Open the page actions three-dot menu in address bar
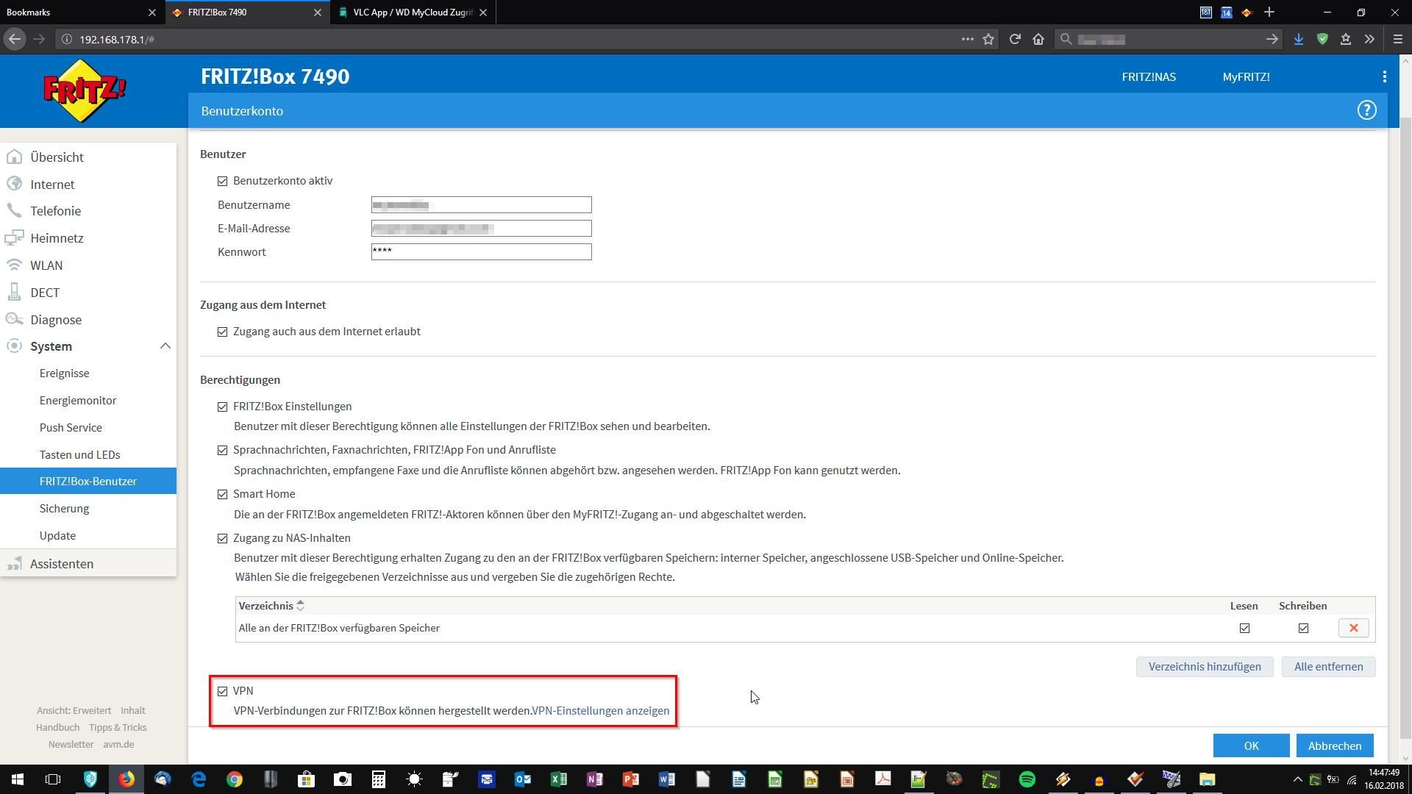 [967, 39]
